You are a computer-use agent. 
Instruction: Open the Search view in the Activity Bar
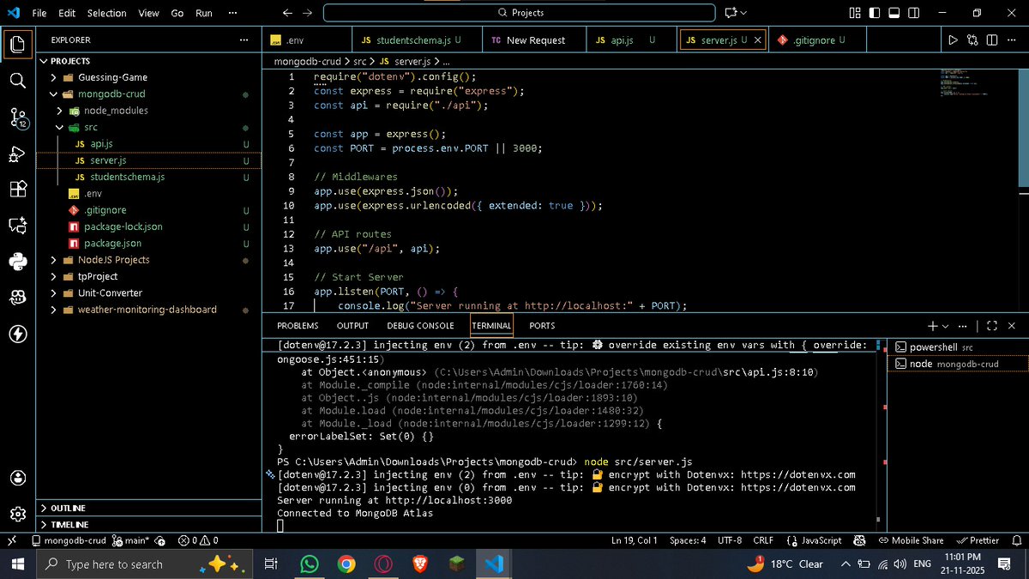[17, 81]
